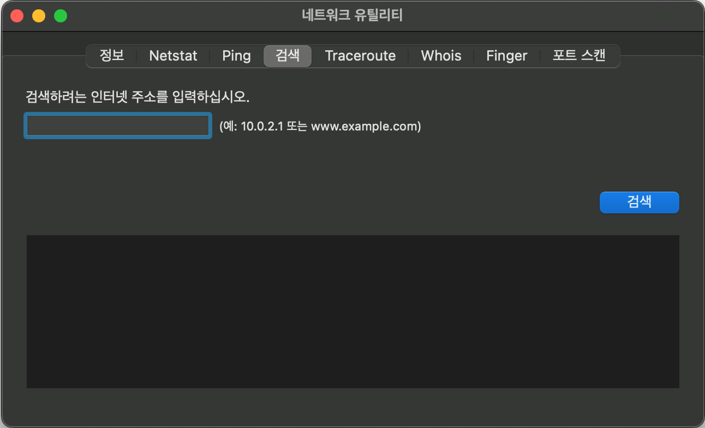
Task: Click the selected 검색 tab
Action: 288,56
